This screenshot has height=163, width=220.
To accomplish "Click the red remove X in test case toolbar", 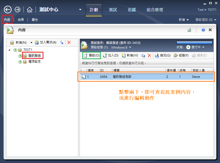I will pos(149,55).
